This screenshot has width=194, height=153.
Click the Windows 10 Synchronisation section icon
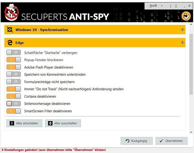click(10, 30)
